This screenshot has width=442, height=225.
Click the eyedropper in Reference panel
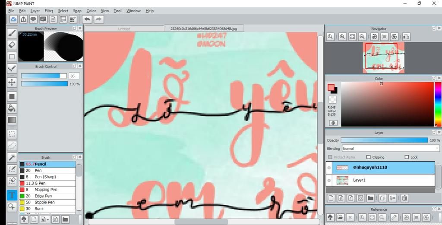(x=394, y=217)
